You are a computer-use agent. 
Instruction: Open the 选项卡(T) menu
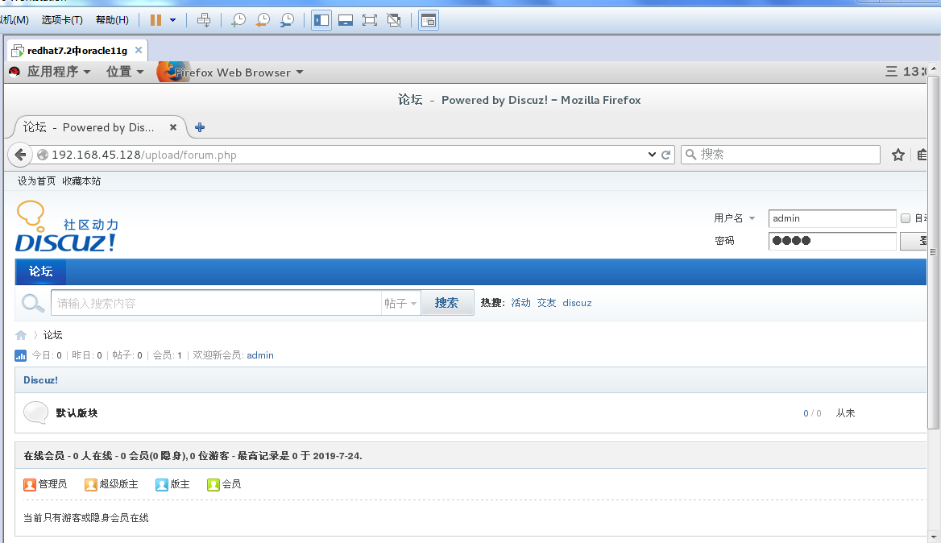[x=62, y=20]
